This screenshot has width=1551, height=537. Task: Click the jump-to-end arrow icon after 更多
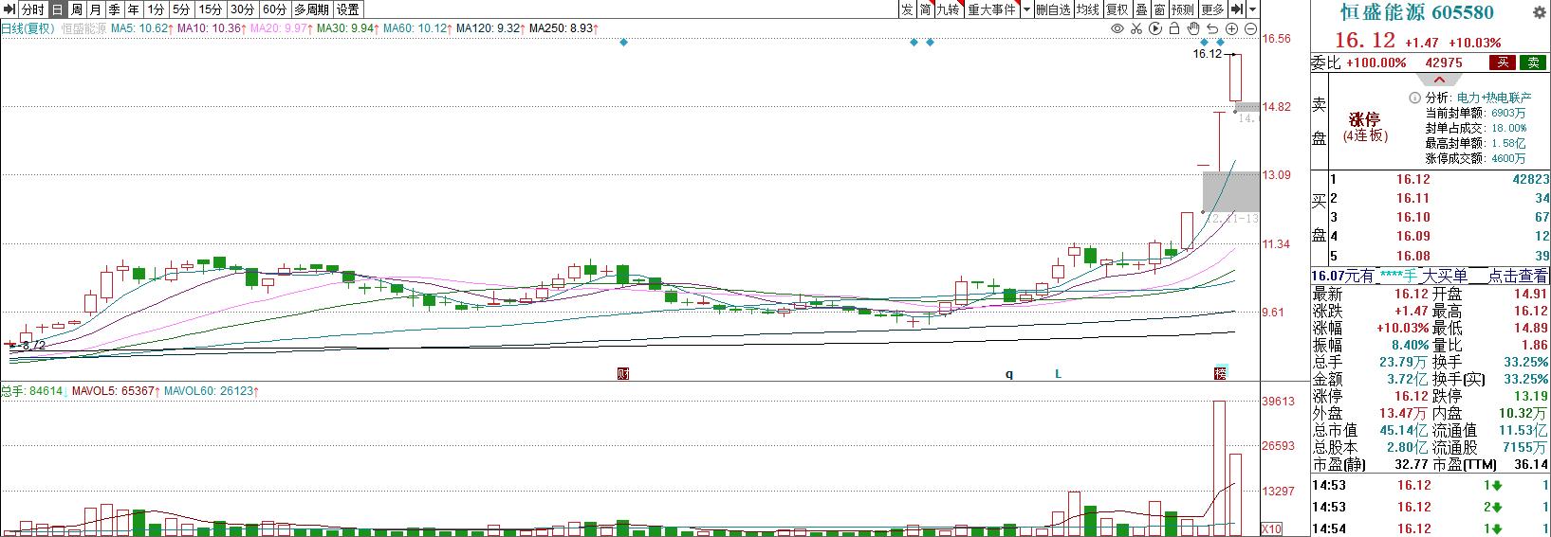click(1237, 9)
